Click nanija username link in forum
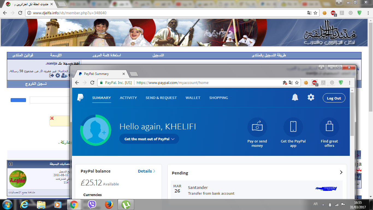This screenshot has height=210, width=373. tap(51, 63)
